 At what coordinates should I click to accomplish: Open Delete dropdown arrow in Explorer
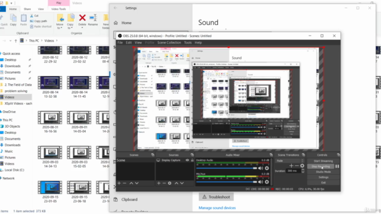point(82,27)
